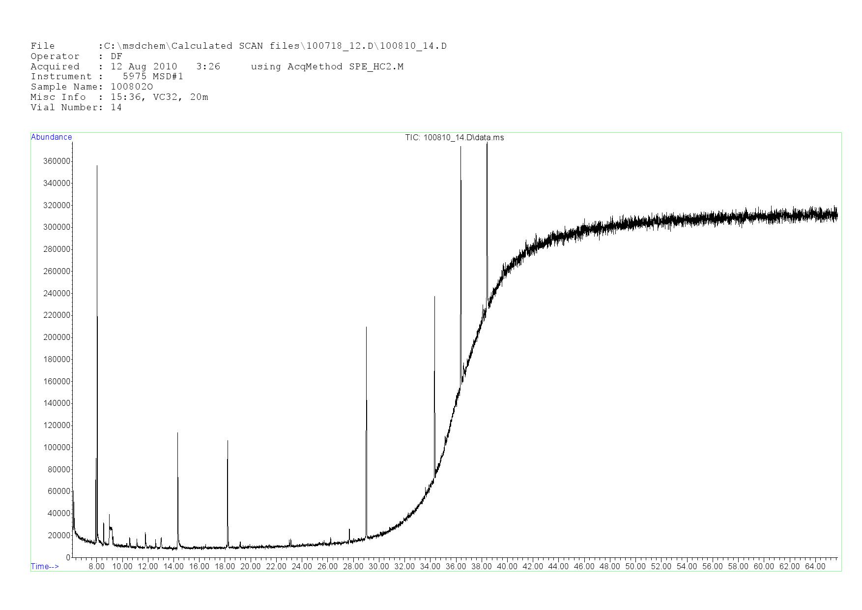Click the 'Sample Name' header line
Screen dimensions: 862x610
(91, 87)
